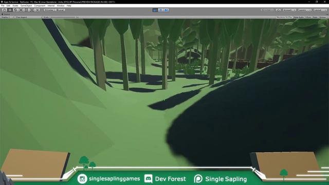Select the combined Transform tool
This screenshot has height=185, width=329.
32,10
